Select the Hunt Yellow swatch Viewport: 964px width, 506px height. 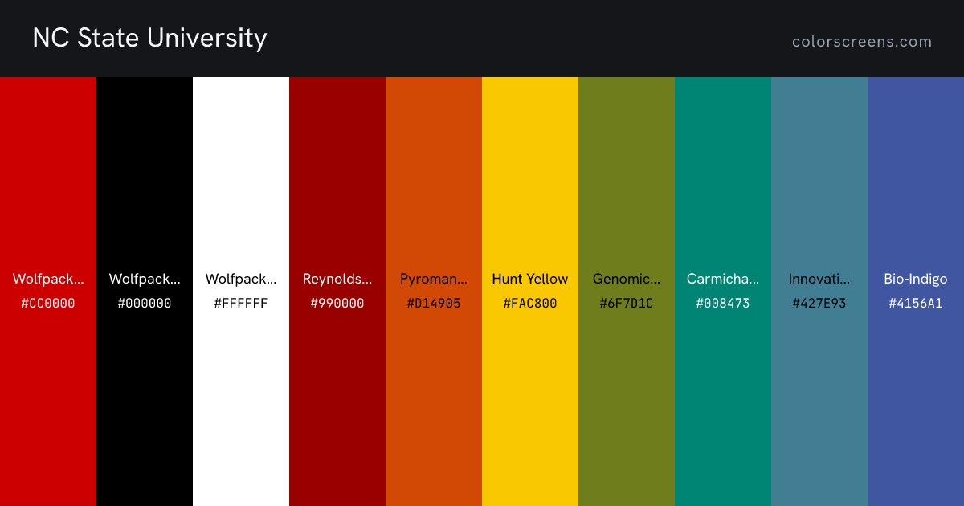(x=530, y=292)
